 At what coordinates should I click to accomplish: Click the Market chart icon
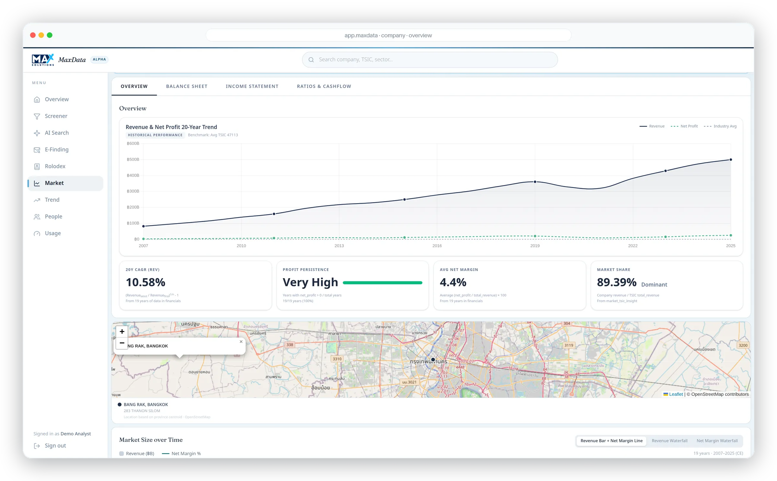37,183
